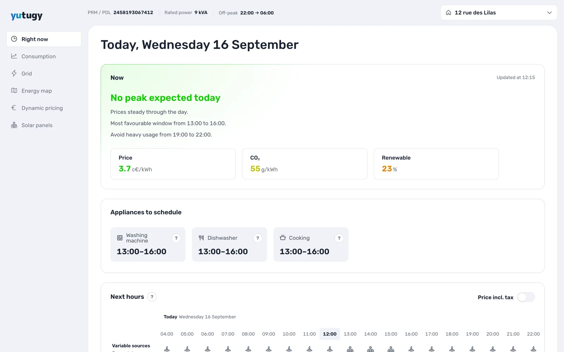564x352 pixels.
Task: Click the No peak expected today heading
Action: coord(165,98)
